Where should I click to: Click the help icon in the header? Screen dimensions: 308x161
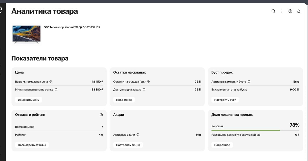coord(290,11)
